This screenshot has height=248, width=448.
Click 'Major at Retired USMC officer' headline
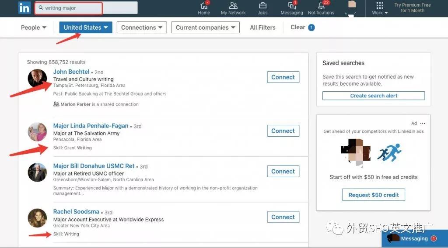88,174
